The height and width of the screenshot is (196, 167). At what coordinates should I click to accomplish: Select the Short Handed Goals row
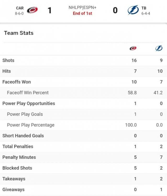tap(23, 136)
